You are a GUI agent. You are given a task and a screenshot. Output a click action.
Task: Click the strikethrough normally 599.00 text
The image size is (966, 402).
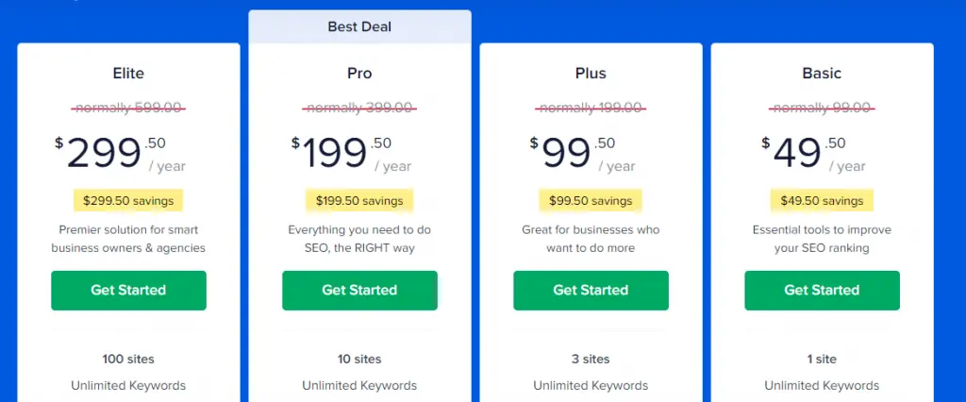point(128,108)
